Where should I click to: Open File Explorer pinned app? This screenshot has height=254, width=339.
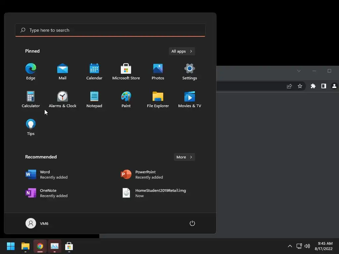158,99
